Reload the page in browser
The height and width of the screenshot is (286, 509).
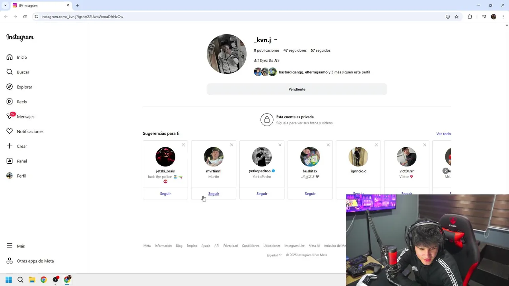click(25, 17)
